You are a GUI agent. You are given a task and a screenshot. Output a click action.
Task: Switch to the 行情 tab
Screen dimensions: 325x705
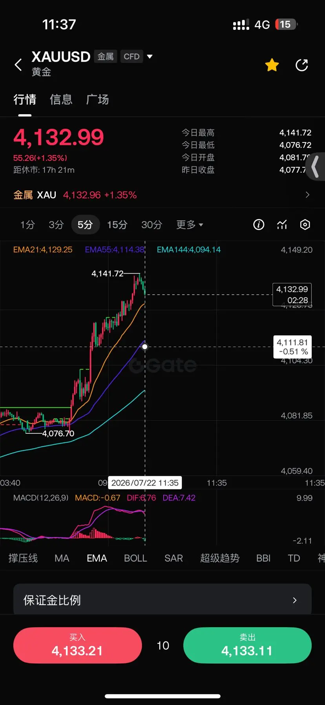click(25, 99)
